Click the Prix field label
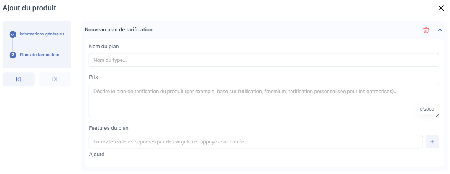This screenshot has width=450, height=174. (93, 77)
